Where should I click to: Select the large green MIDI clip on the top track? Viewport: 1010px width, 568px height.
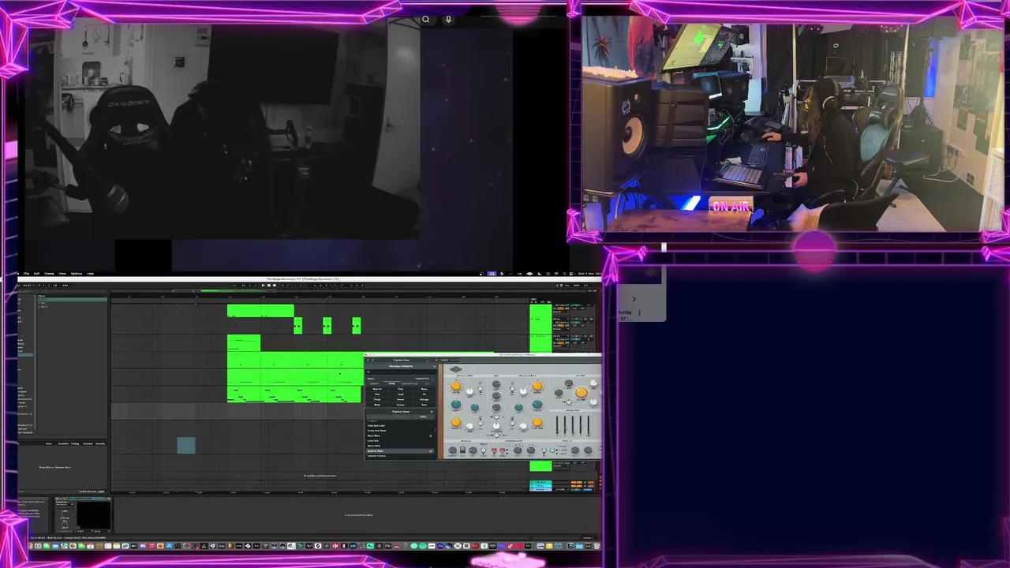260,311
